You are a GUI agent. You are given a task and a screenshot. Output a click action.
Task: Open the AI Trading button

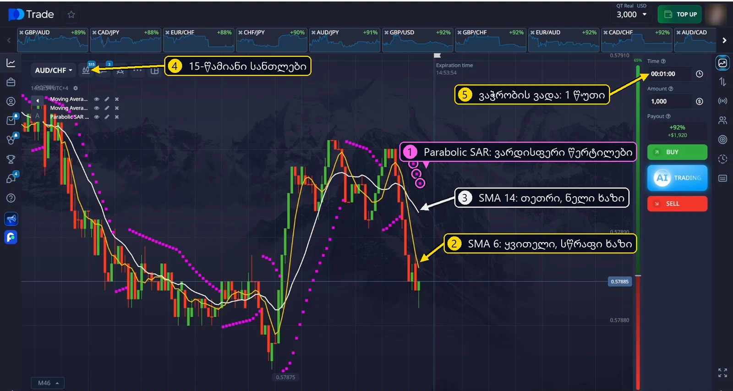pos(677,178)
